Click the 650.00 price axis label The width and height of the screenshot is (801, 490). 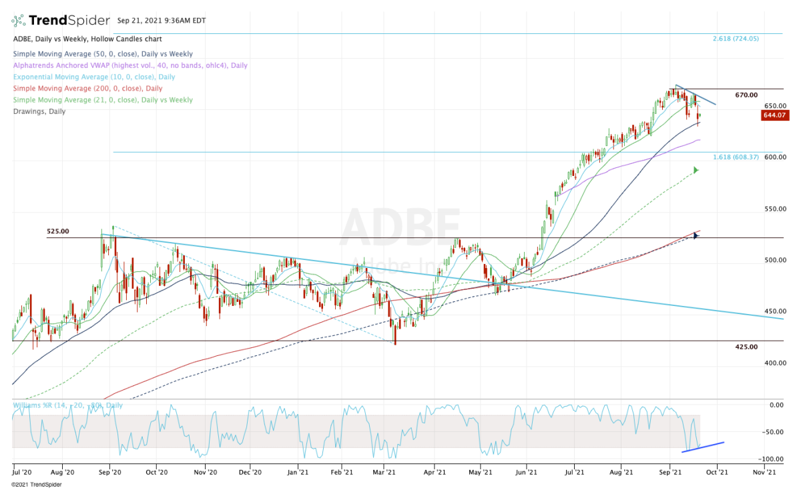click(x=776, y=106)
